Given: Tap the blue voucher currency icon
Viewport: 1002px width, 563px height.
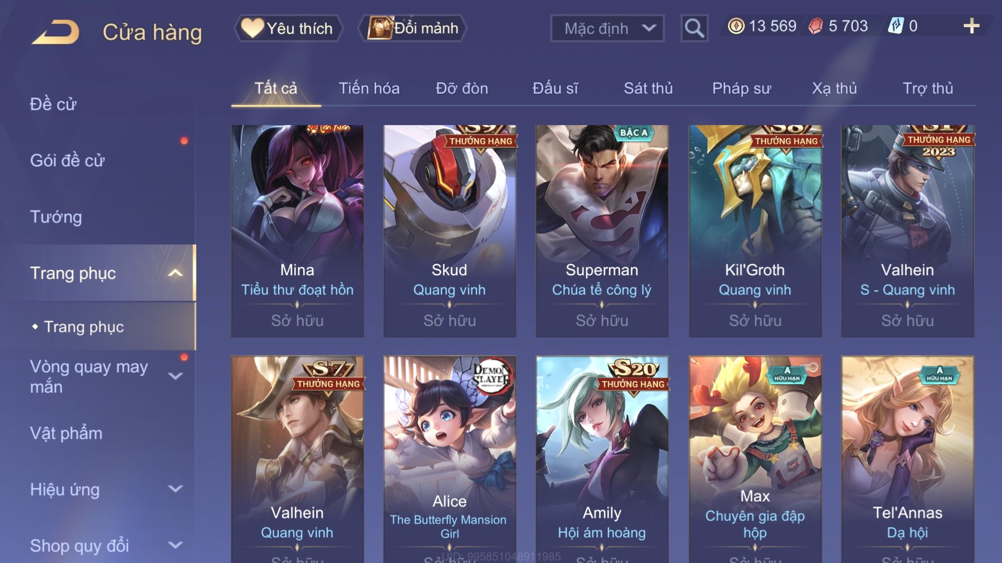Looking at the screenshot, I should pos(896,26).
